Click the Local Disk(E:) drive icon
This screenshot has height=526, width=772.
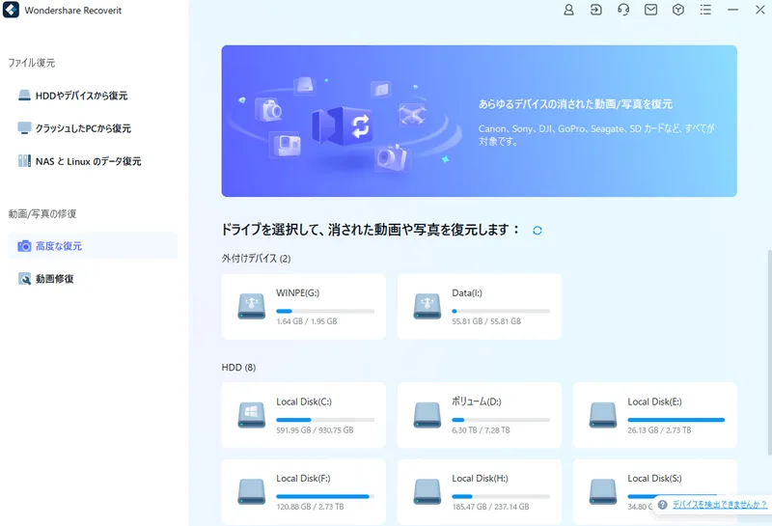(x=603, y=415)
